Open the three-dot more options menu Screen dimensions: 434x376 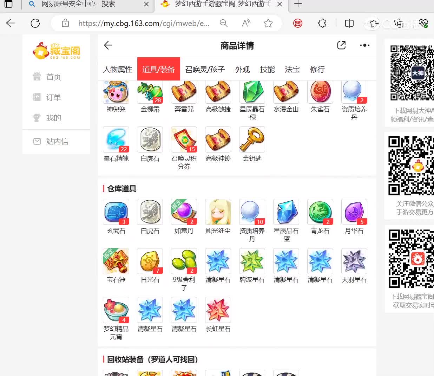pos(365,45)
